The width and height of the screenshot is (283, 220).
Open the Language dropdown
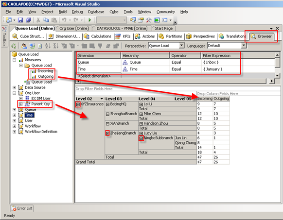[244, 46]
